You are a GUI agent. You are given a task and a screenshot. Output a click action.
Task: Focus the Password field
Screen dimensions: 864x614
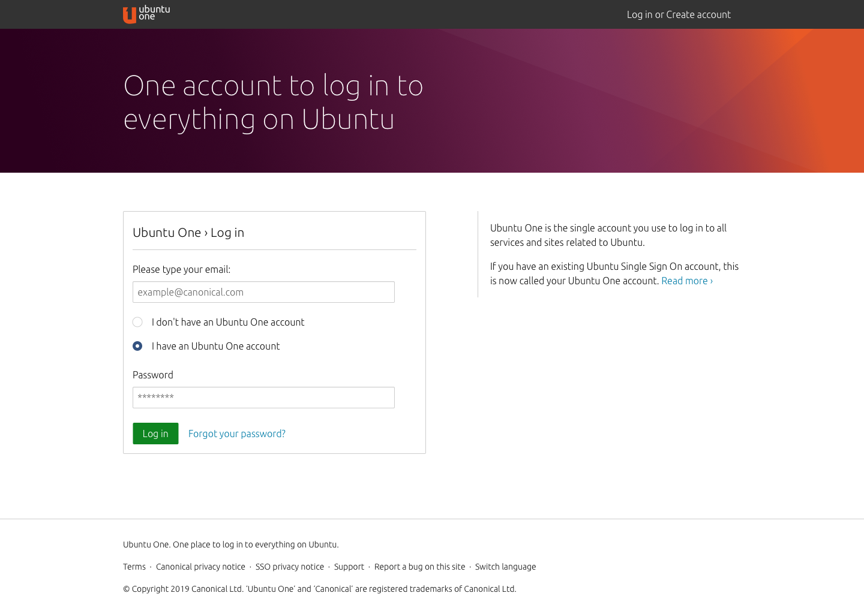click(x=263, y=398)
